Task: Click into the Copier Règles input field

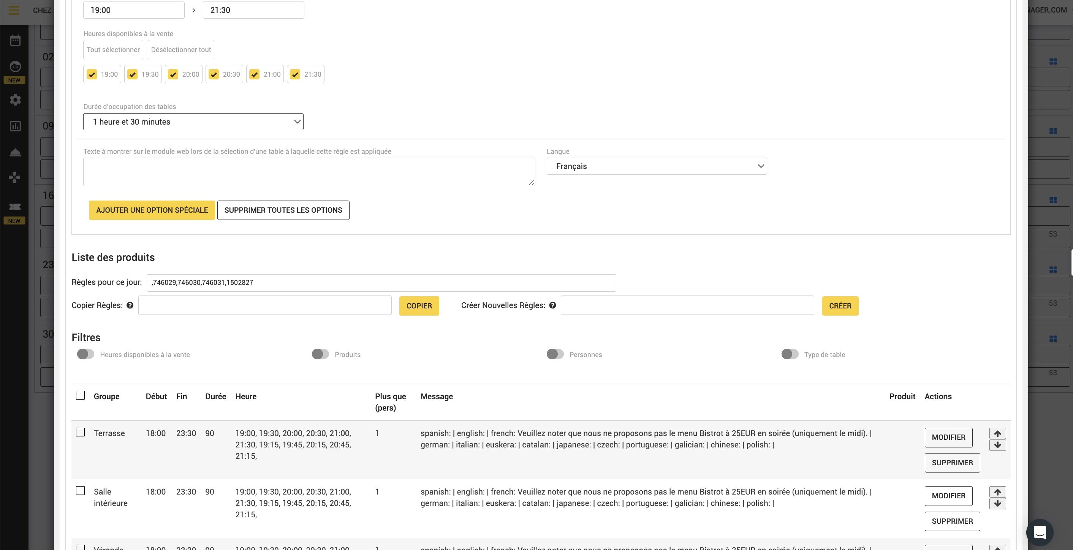Action: click(265, 306)
